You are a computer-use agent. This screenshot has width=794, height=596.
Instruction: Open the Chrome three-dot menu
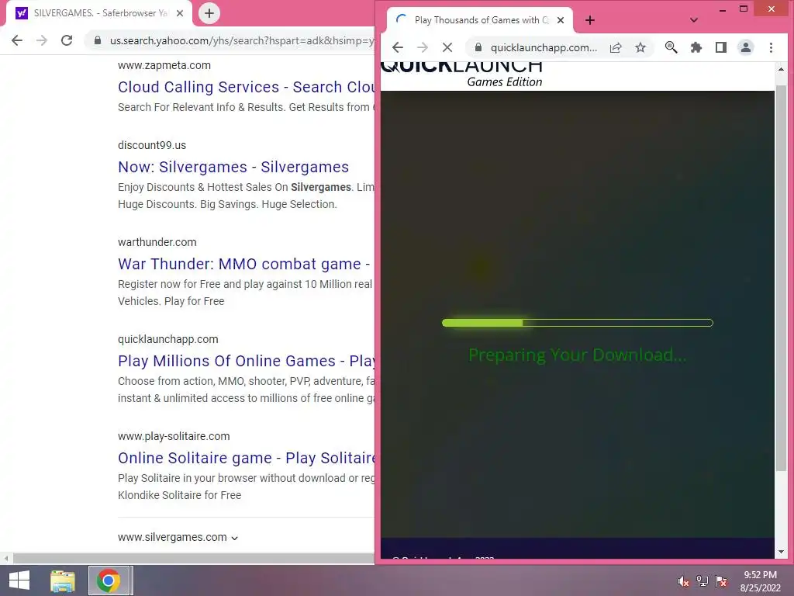(772, 47)
